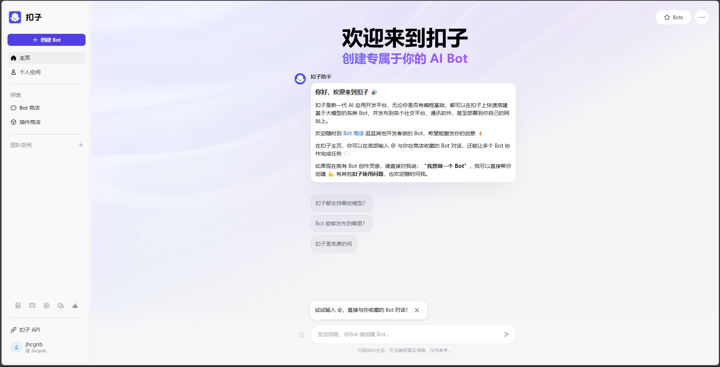
Task: Click the link icon beside 扣子 API
Action: [14, 330]
